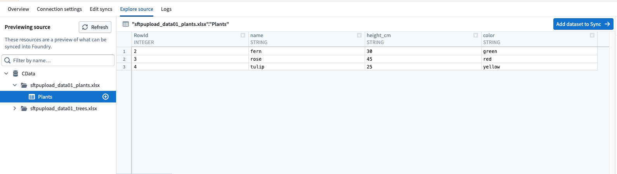Click RowId cell with value 4
Screen dimensions: 617x174
point(190,67)
